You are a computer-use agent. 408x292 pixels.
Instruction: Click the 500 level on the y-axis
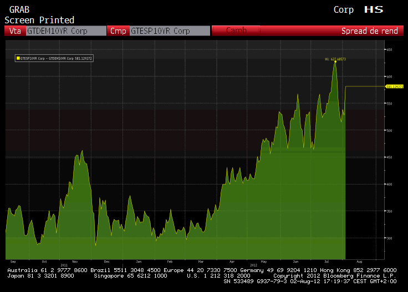point(389,130)
